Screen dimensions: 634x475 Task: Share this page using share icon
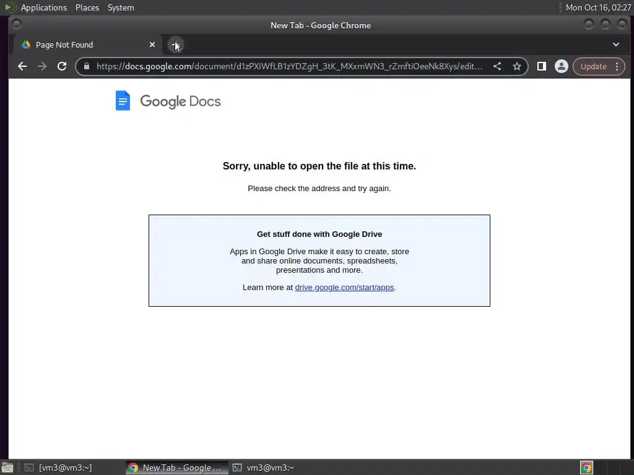tap(497, 67)
